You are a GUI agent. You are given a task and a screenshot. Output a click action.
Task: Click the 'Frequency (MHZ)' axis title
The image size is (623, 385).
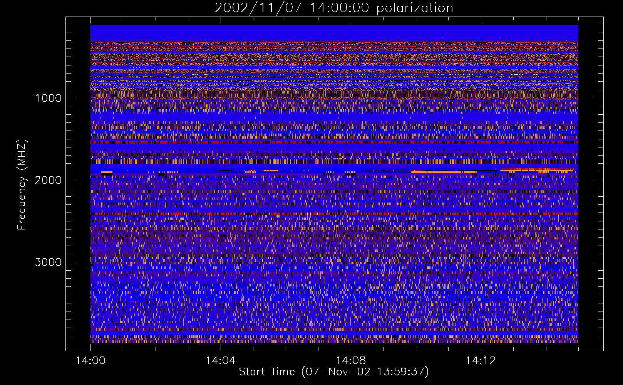pos(22,185)
